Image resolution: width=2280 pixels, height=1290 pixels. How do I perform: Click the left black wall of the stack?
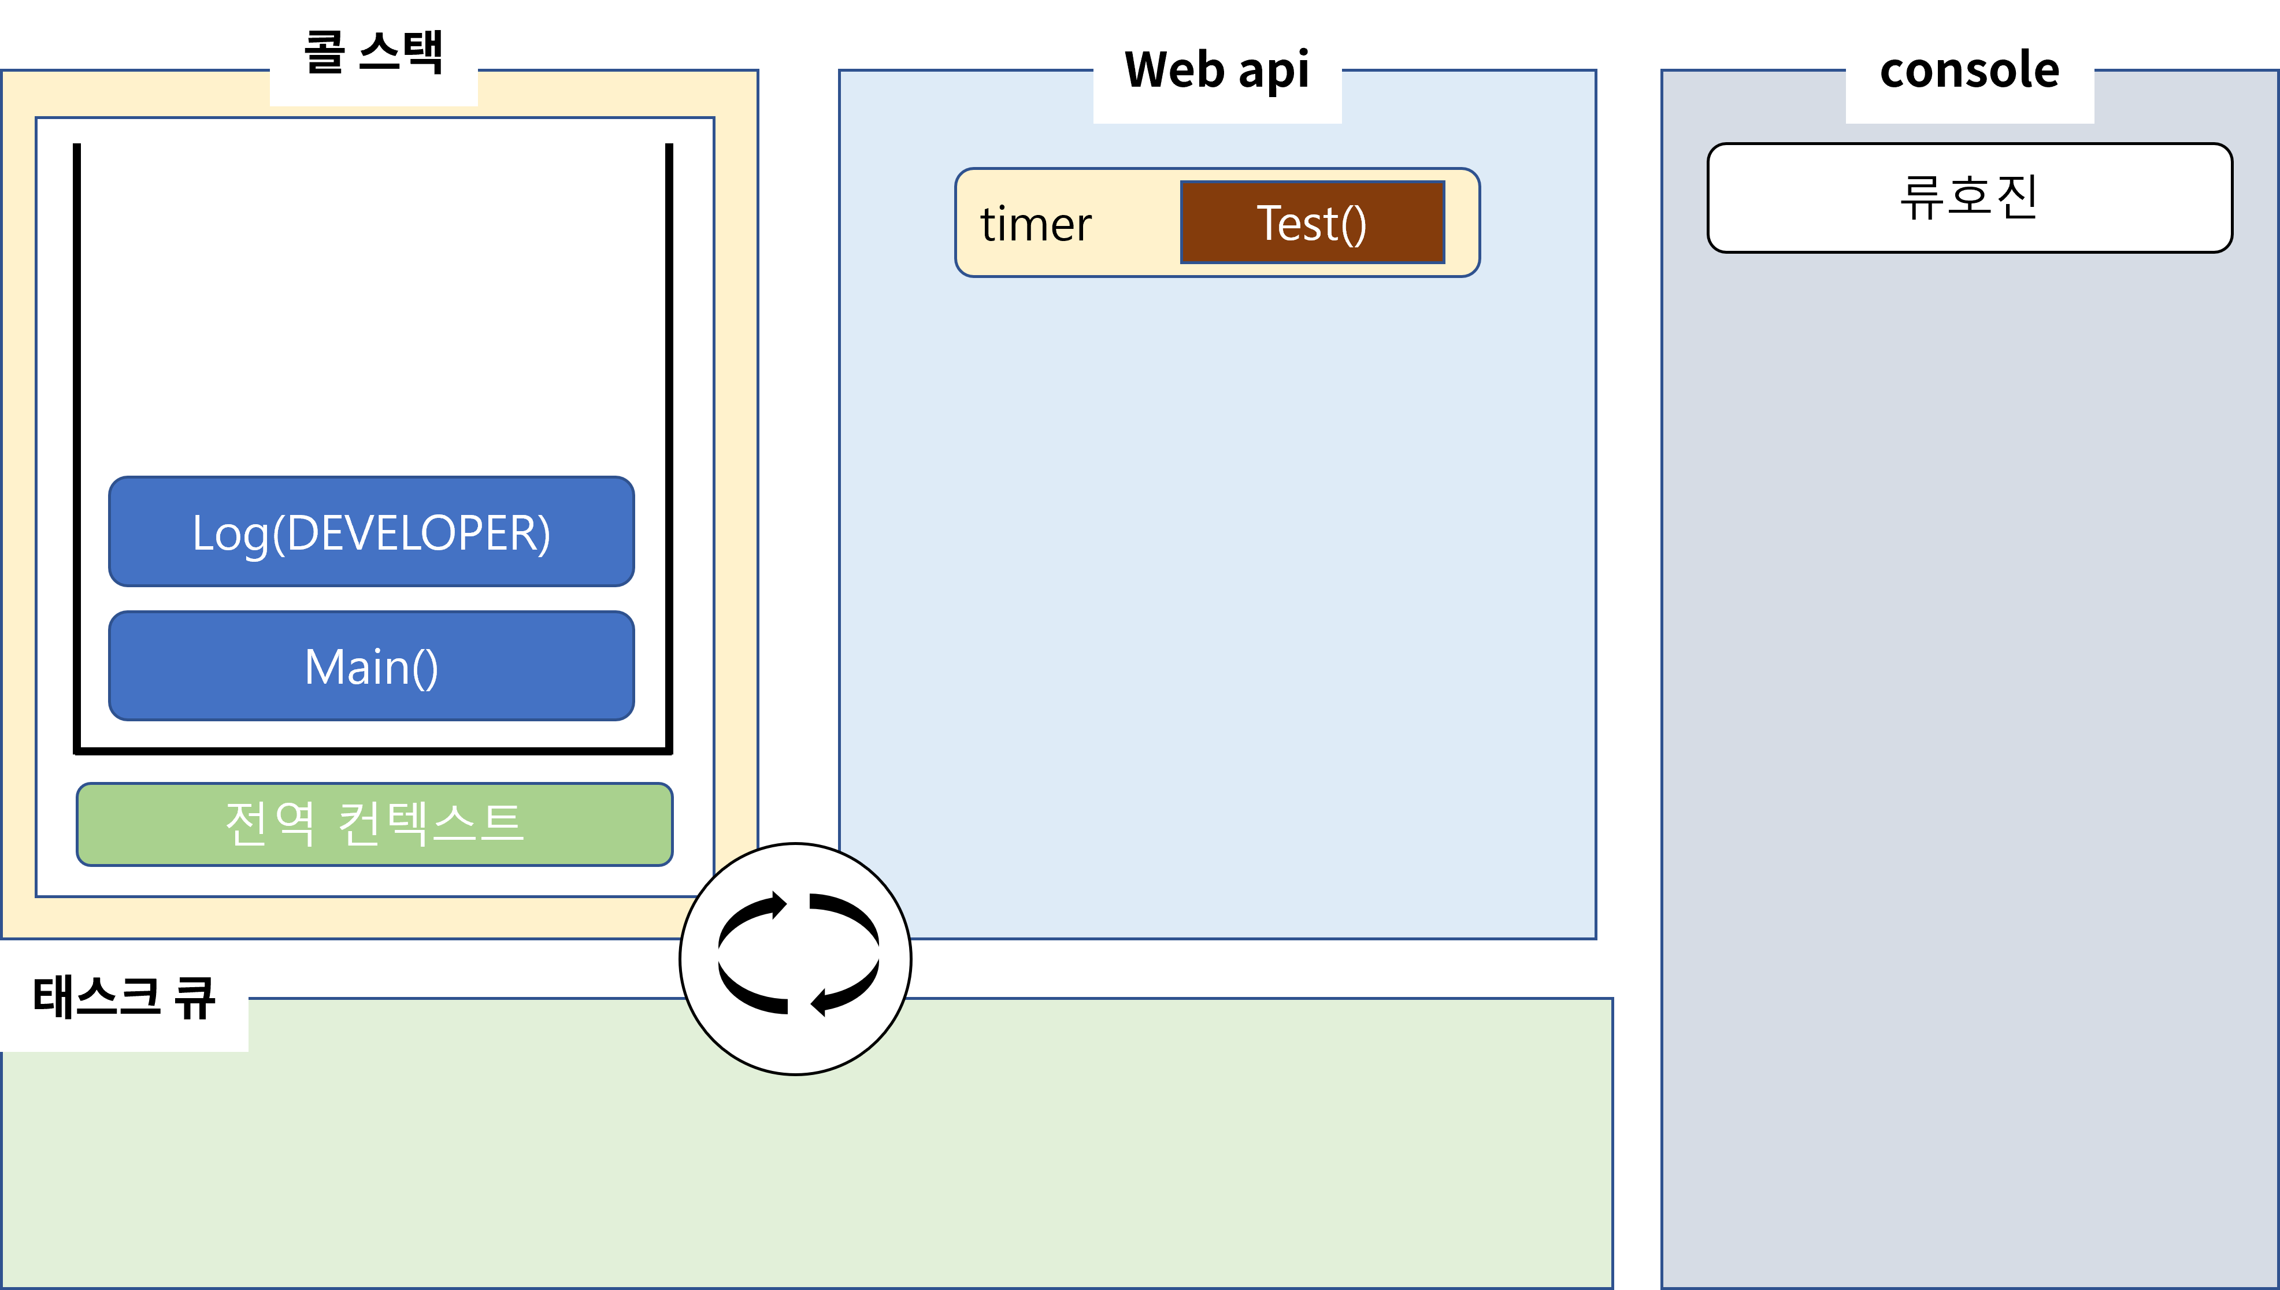77,443
